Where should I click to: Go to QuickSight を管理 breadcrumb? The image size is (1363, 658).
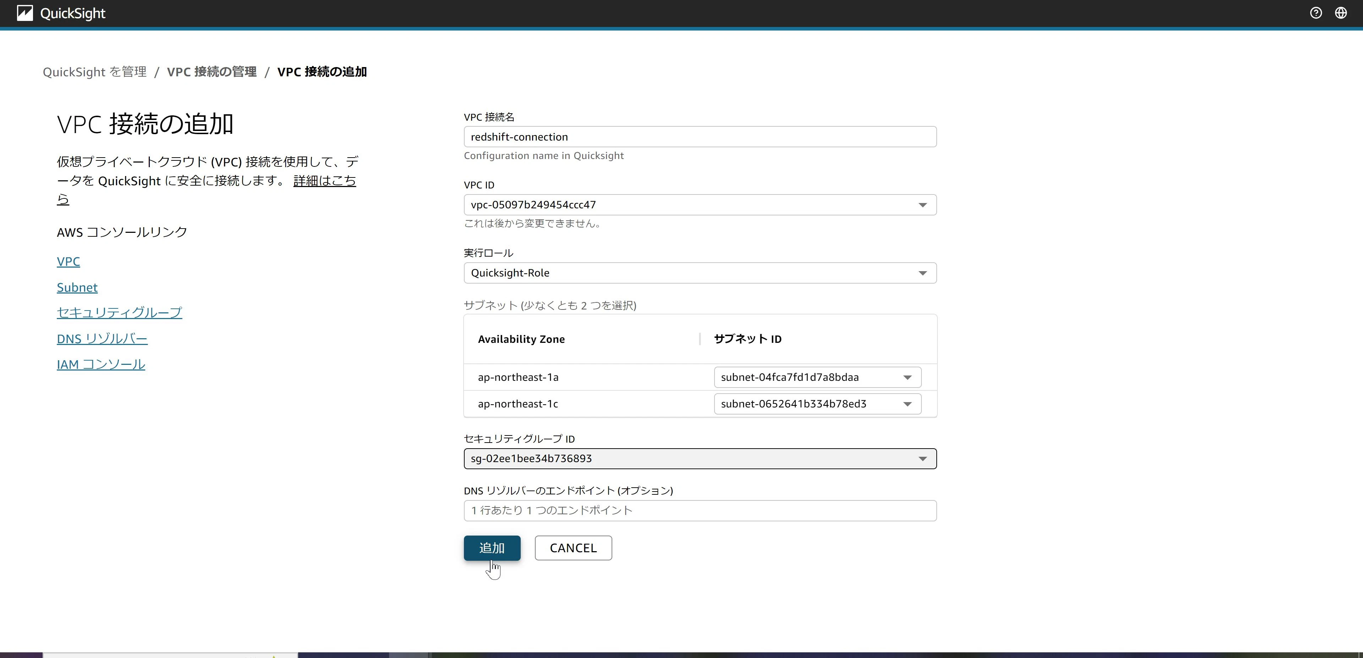pyautogui.click(x=95, y=72)
